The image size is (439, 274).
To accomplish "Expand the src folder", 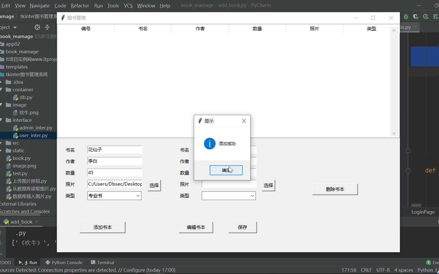I will click(2, 143).
